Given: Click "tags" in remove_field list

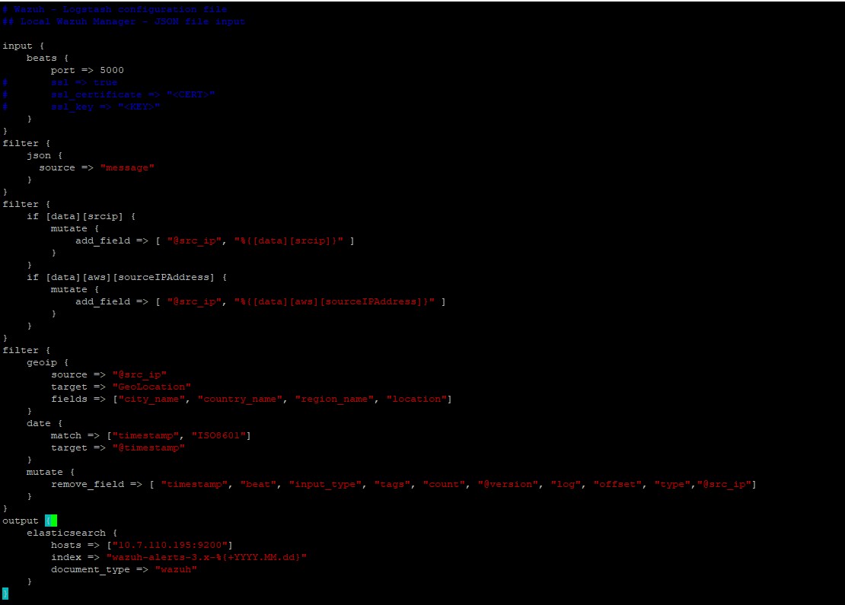Looking at the screenshot, I should tap(392, 484).
